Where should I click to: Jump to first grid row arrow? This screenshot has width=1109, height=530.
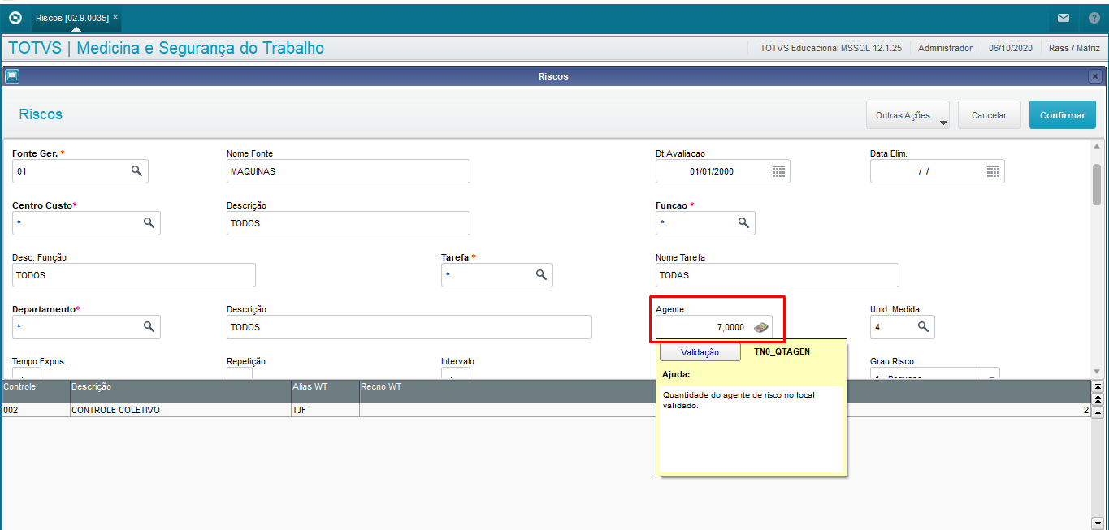pos(1098,387)
